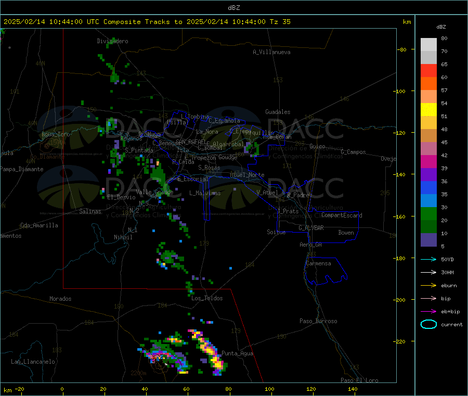Click the A_Villanueva map label
The width and height of the screenshot is (468, 396).
(271, 52)
